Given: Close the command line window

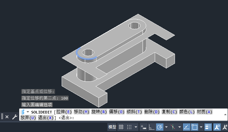Looking at the screenshot, I should coord(7,117).
